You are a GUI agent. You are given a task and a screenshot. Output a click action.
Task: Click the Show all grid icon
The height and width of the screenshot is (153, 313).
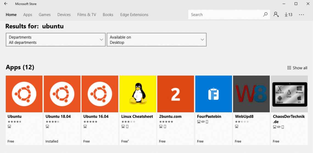(289, 68)
